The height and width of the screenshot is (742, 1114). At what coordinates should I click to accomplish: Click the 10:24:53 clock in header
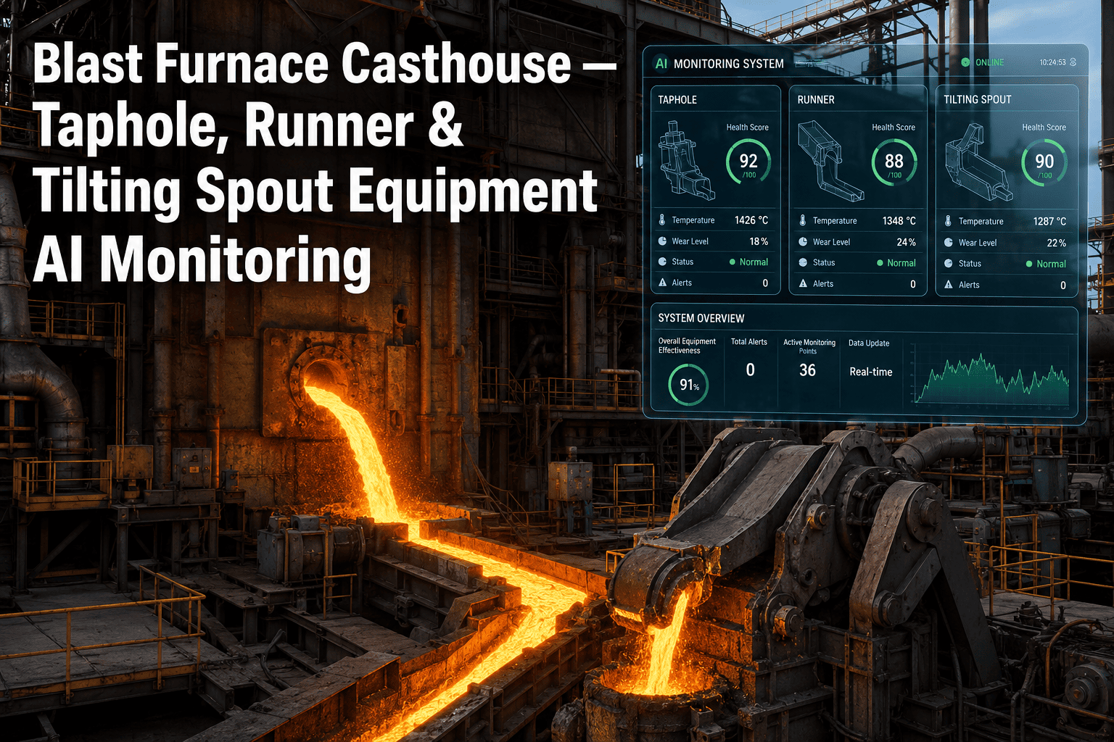click(1052, 62)
